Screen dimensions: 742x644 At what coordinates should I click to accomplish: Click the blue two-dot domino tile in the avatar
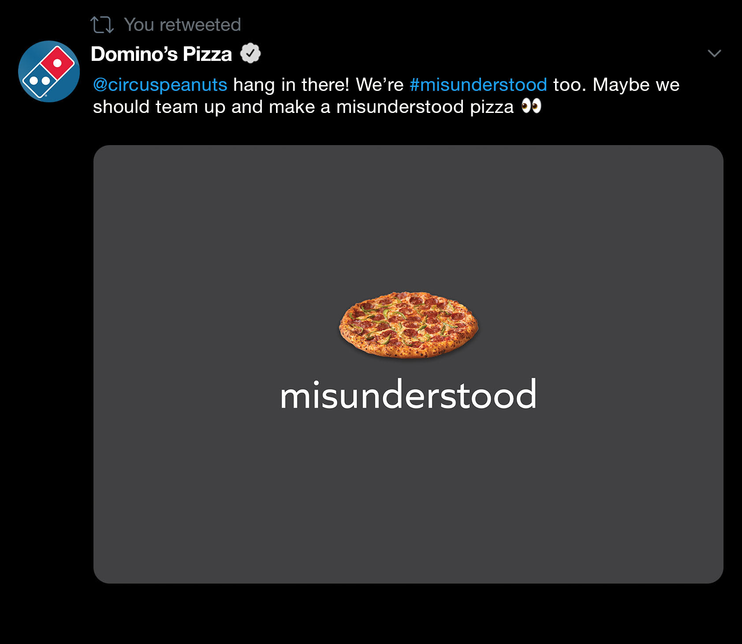tap(39, 81)
